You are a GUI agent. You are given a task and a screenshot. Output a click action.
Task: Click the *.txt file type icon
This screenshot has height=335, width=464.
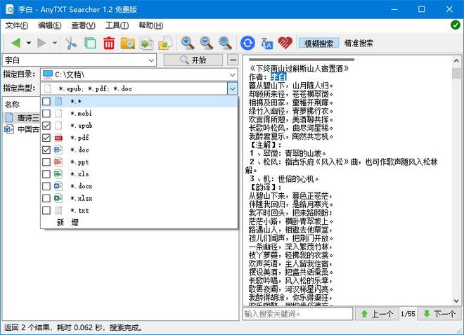pos(58,211)
